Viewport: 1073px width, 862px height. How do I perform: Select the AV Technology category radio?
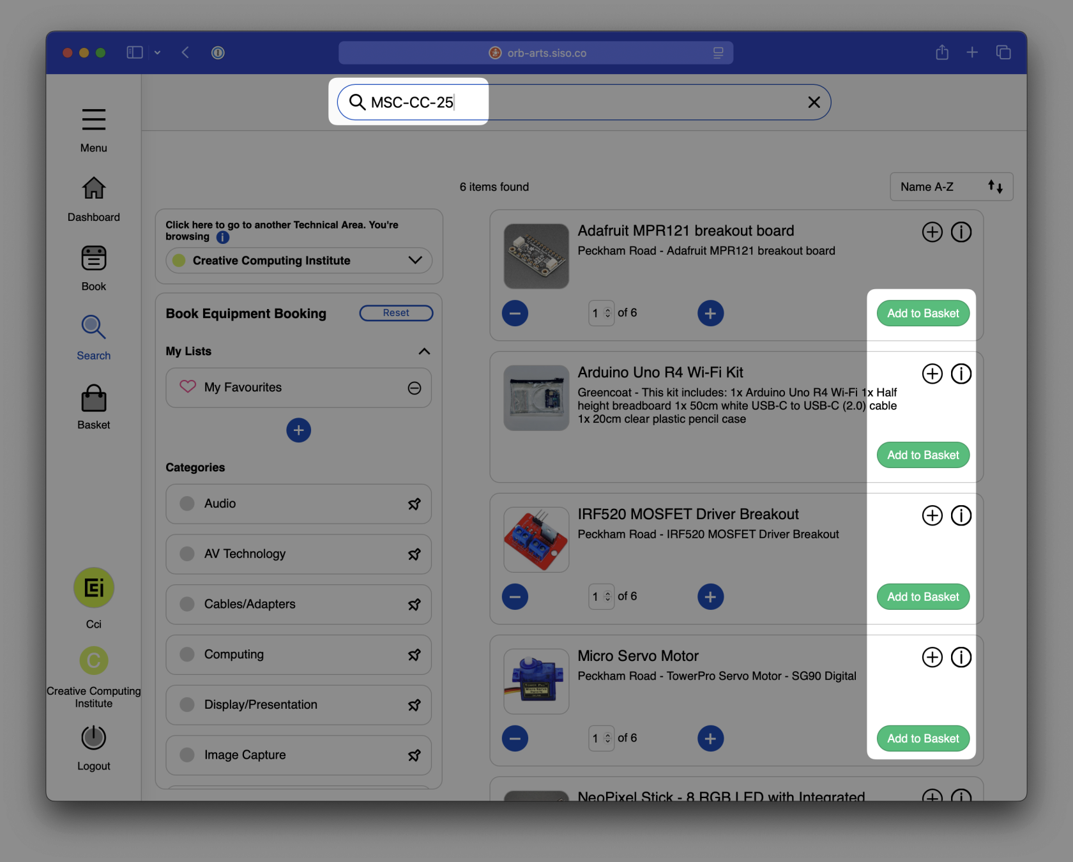[187, 554]
